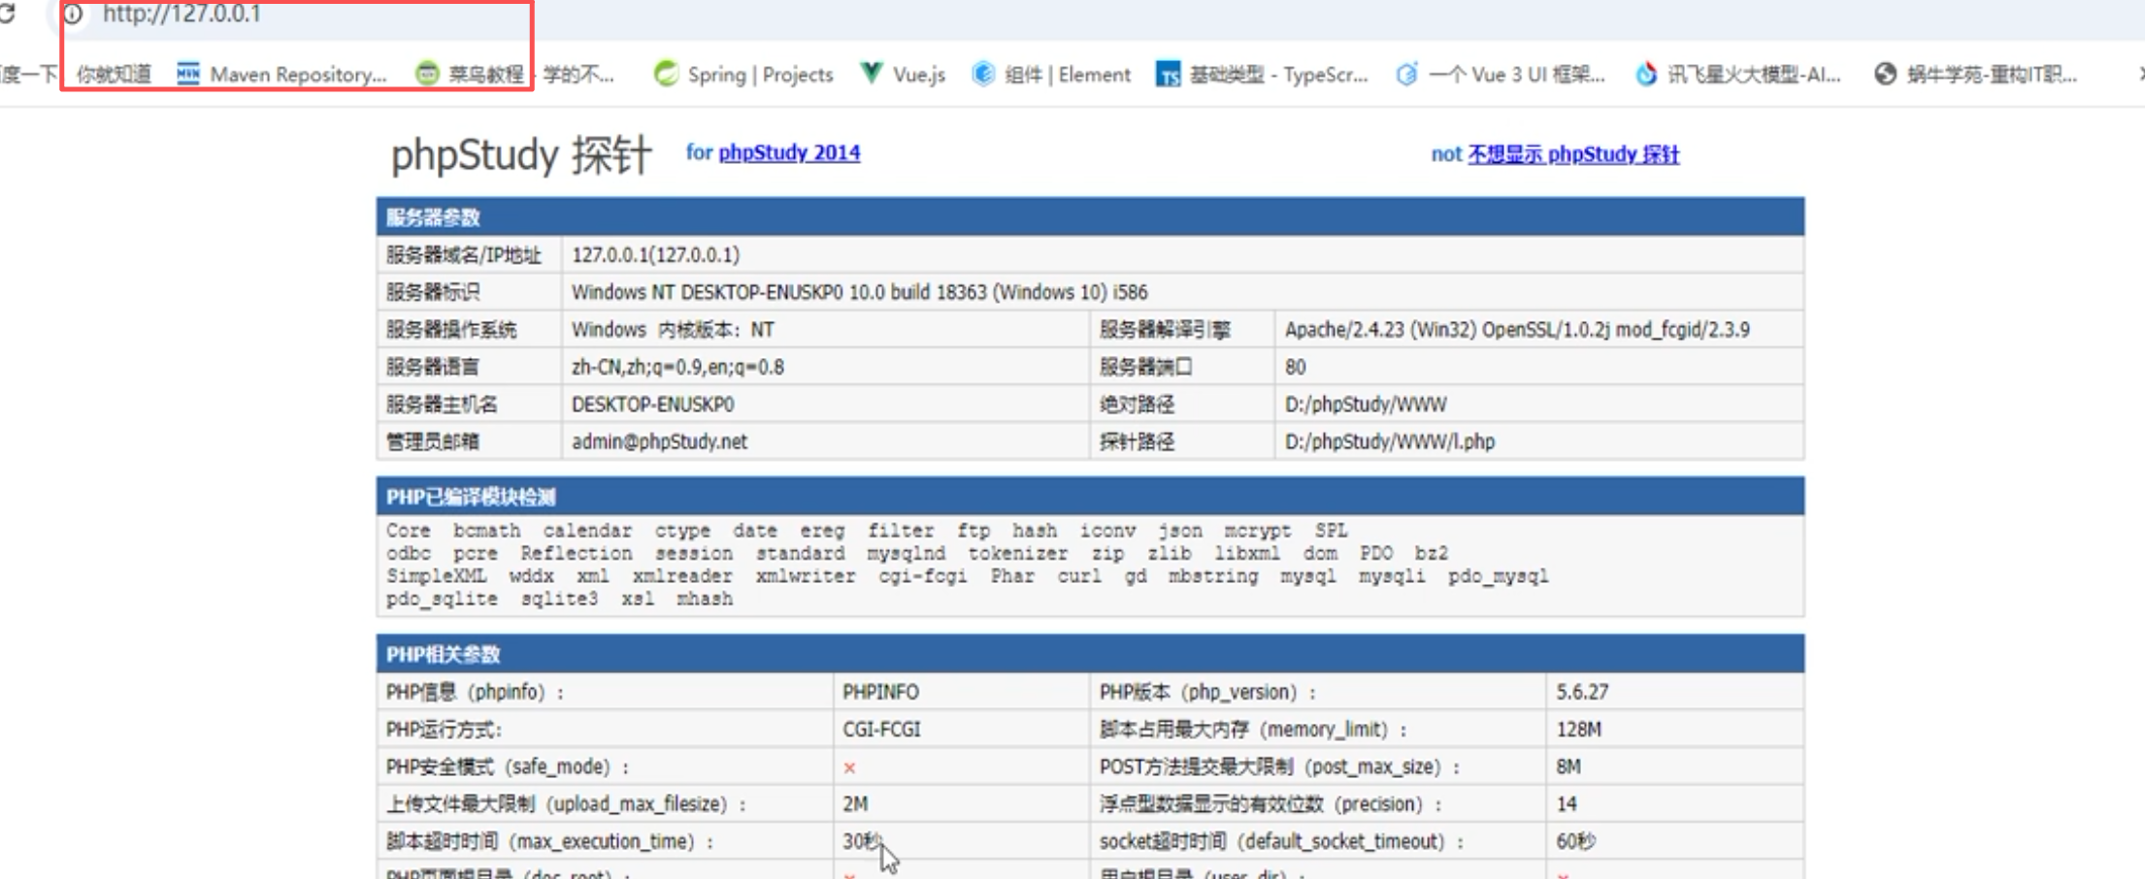This screenshot has height=879, width=2145.
Task: Click the cgi-fcgi module name
Action: [922, 576]
